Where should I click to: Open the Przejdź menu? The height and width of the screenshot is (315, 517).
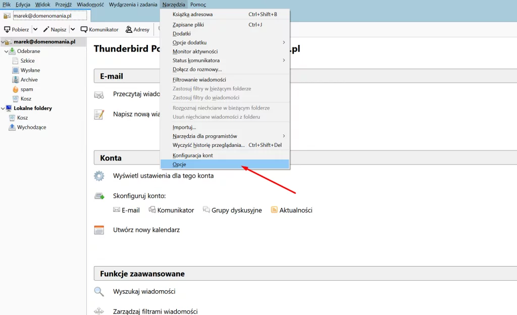(x=63, y=5)
